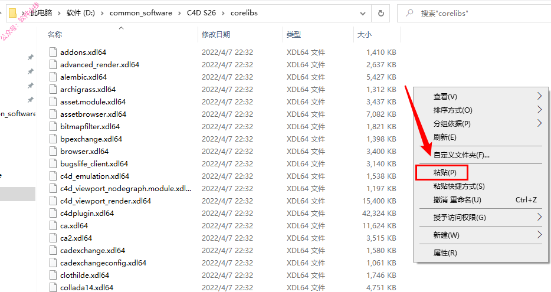Open the address bar history dropdown
551x292 pixels.
(363, 14)
